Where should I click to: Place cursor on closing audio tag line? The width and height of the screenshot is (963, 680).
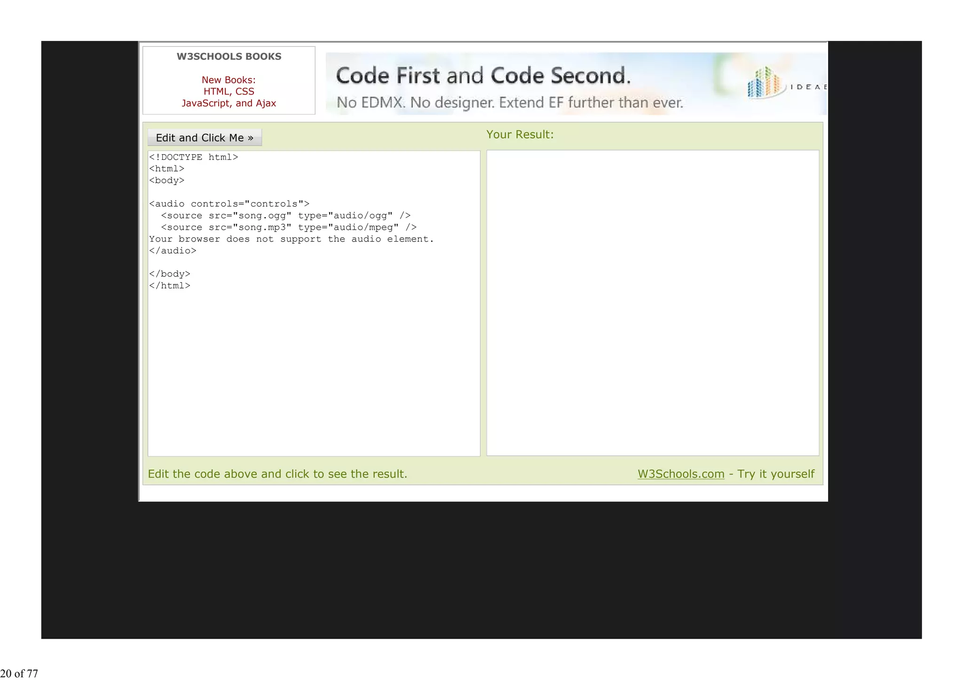click(173, 251)
